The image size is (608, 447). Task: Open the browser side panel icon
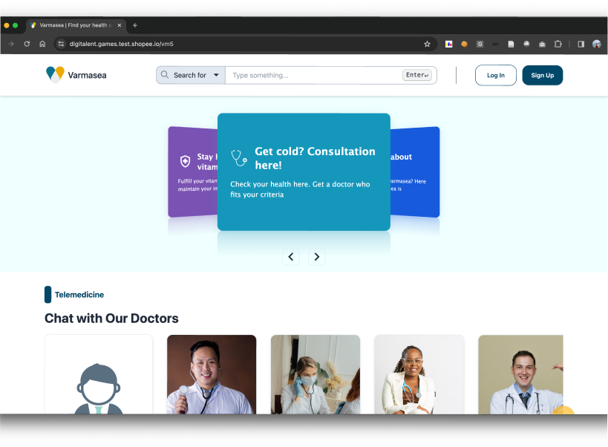[x=581, y=44]
